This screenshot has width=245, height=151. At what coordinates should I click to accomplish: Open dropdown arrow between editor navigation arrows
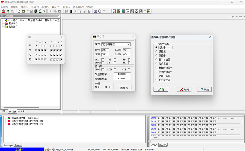pyautogui.click(x=237, y=17)
